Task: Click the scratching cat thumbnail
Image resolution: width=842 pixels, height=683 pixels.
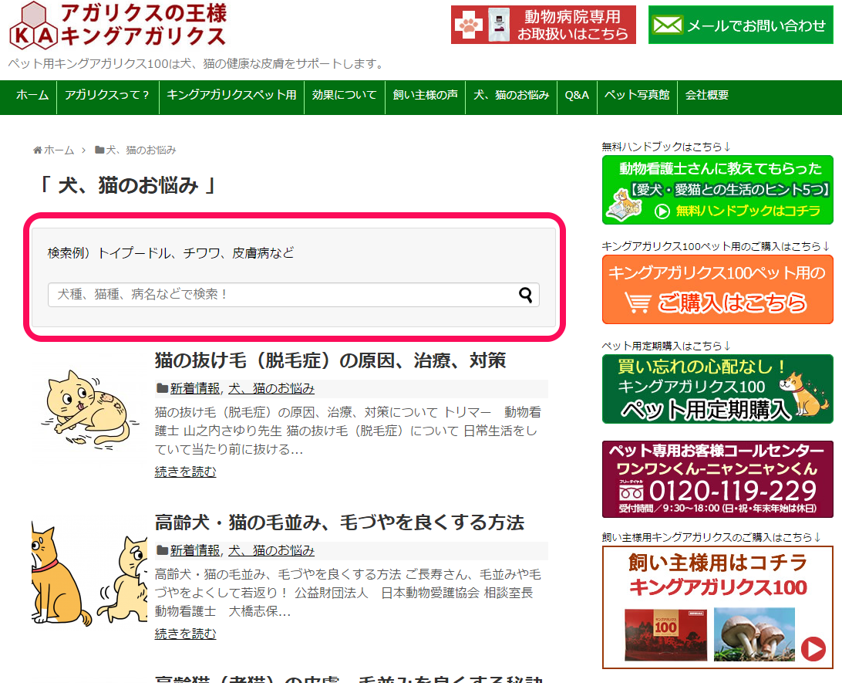Action: (x=89, y=410)
